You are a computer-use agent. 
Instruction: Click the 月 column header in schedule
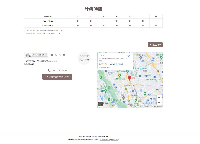pyautogui.click(x=78, y=16)
